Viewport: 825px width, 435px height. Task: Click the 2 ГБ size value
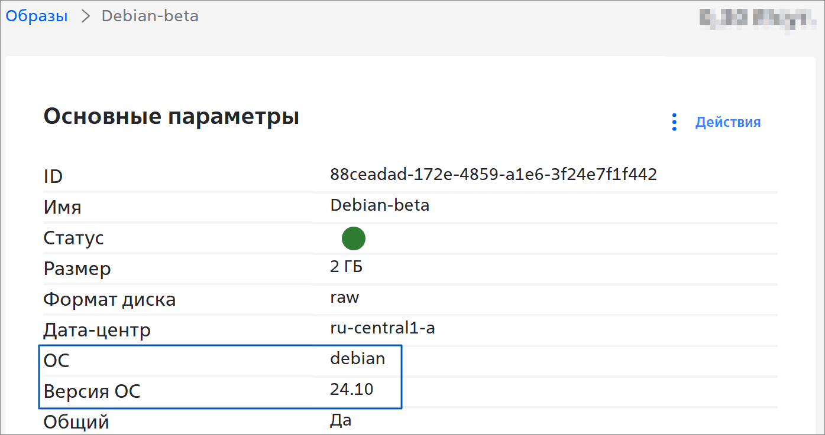pos(347,267)
